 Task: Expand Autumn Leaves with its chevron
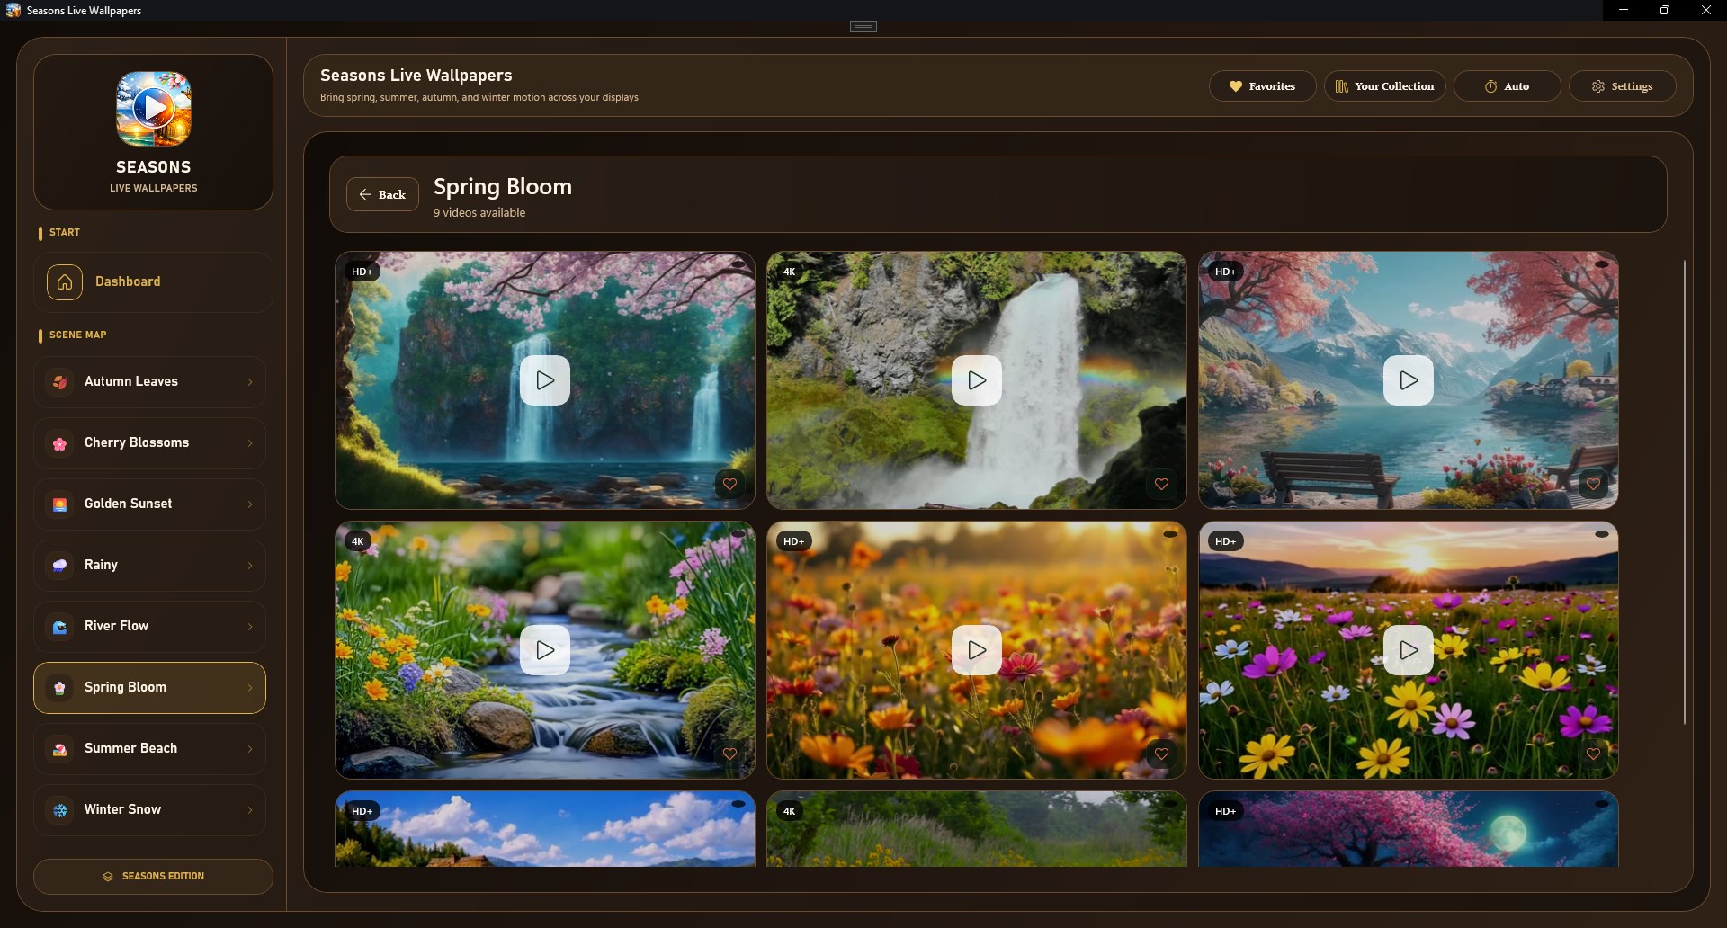click(250, 382)
